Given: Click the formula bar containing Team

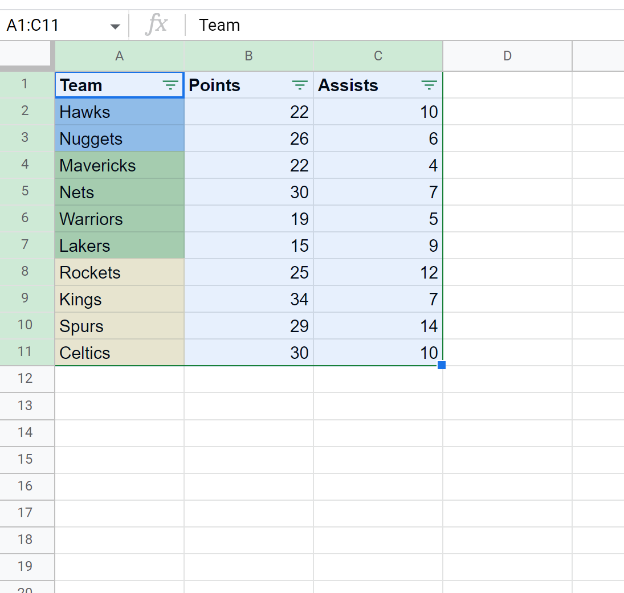Looking at the screenshot, I should point(399,26).
